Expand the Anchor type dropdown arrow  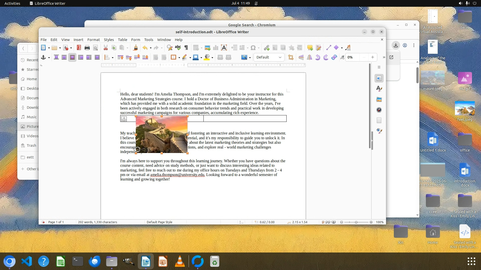pyautogui.click(x=49, y=57)
